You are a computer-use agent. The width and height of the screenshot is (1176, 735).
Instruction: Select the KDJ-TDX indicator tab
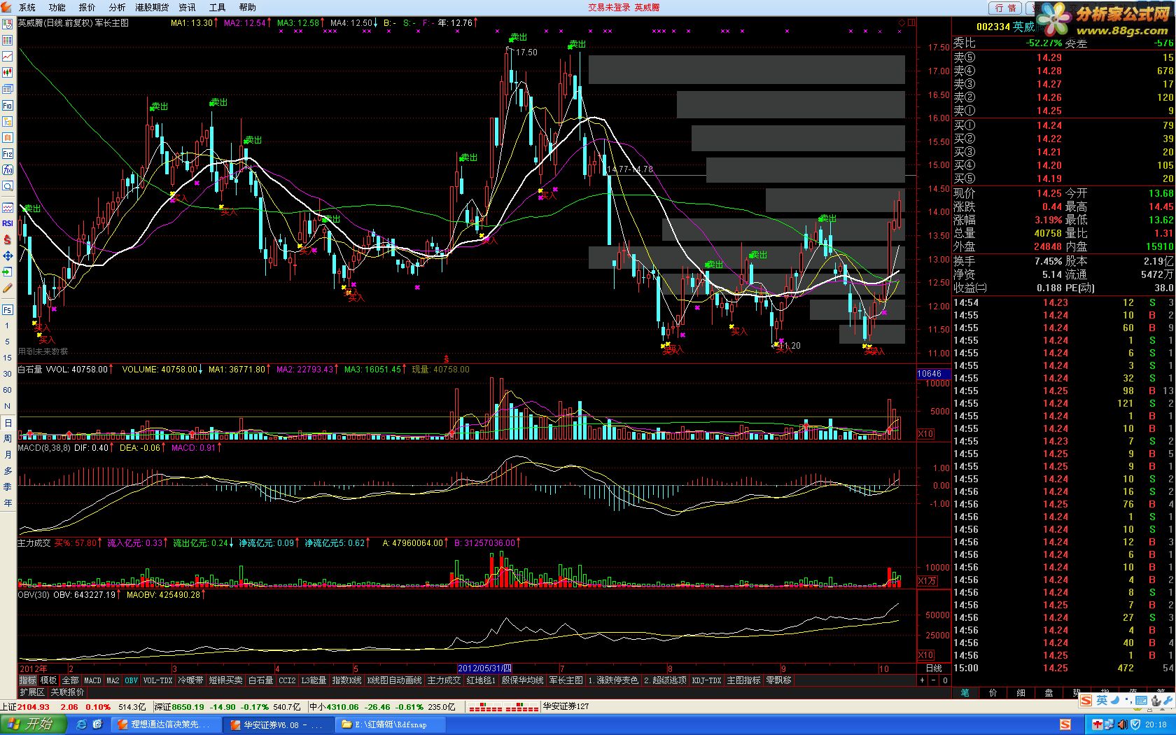click(707, 680)
